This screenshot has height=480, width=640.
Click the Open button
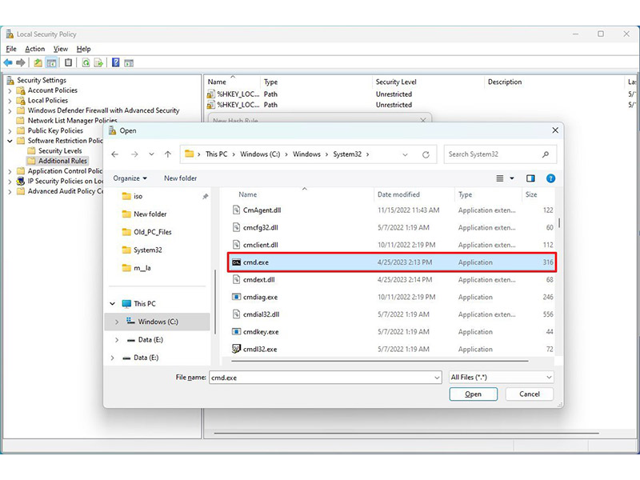(473, 394)
